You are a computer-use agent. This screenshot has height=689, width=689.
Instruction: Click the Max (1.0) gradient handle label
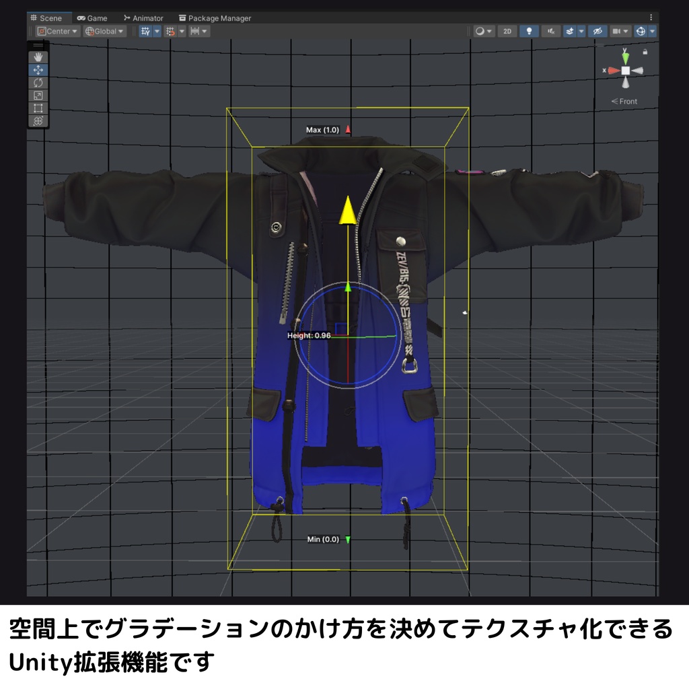tap(324, 129)
